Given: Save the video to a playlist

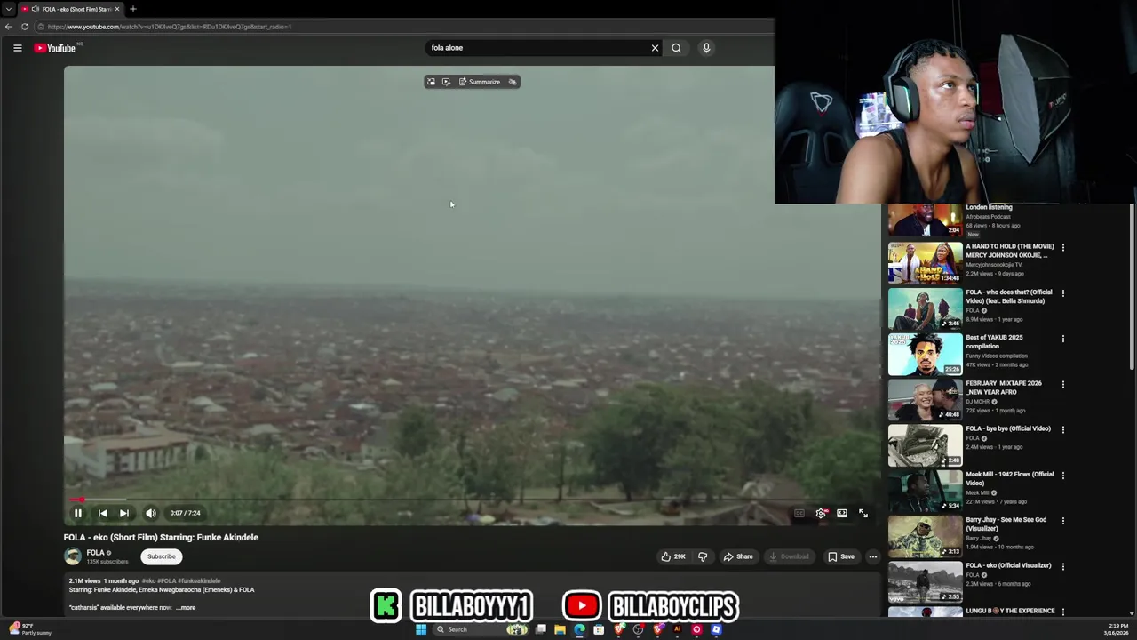Looking at the screenshot, I should pyautogui.click(x=841, y=556).
